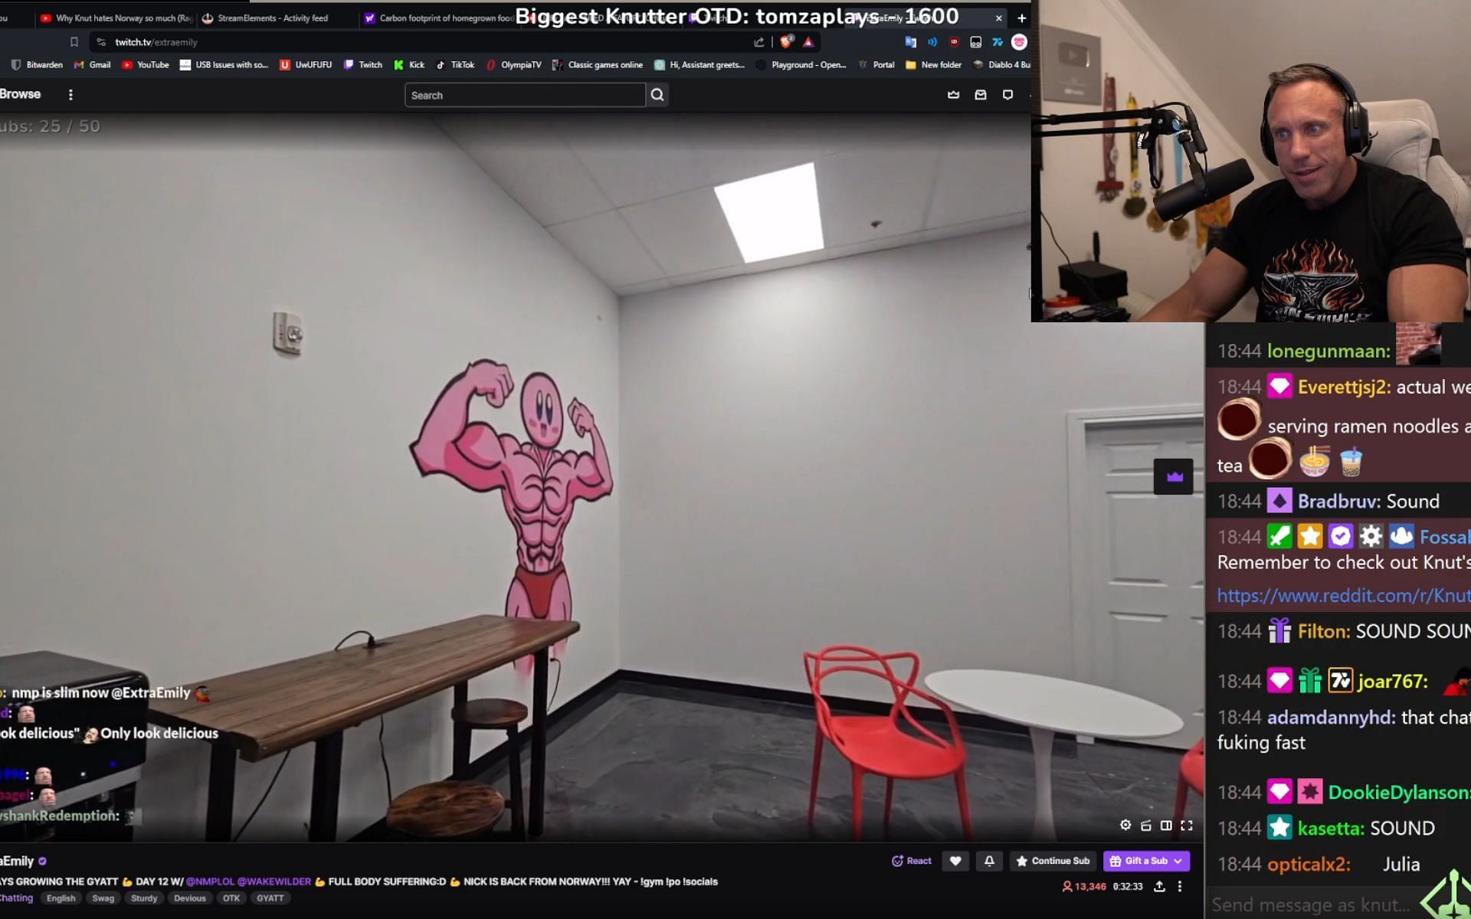
Task: Open player settings gear
Action: click(1125, 825)
